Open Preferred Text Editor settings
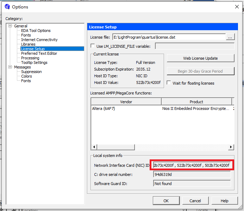Screen dimensions: 244x211 (x=39, y=53)
